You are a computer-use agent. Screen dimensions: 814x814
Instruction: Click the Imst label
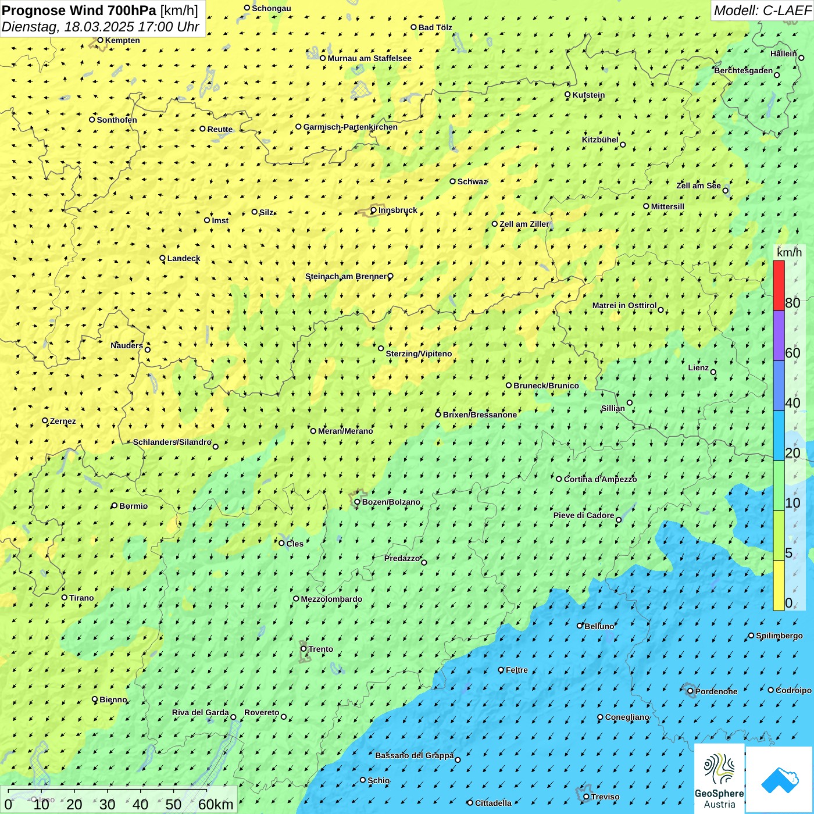[x=220, y=220]
